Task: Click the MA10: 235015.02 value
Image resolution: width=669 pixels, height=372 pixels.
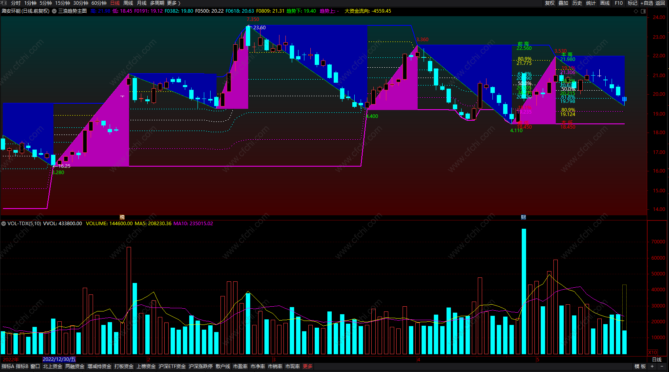Action: click(193, 224)
